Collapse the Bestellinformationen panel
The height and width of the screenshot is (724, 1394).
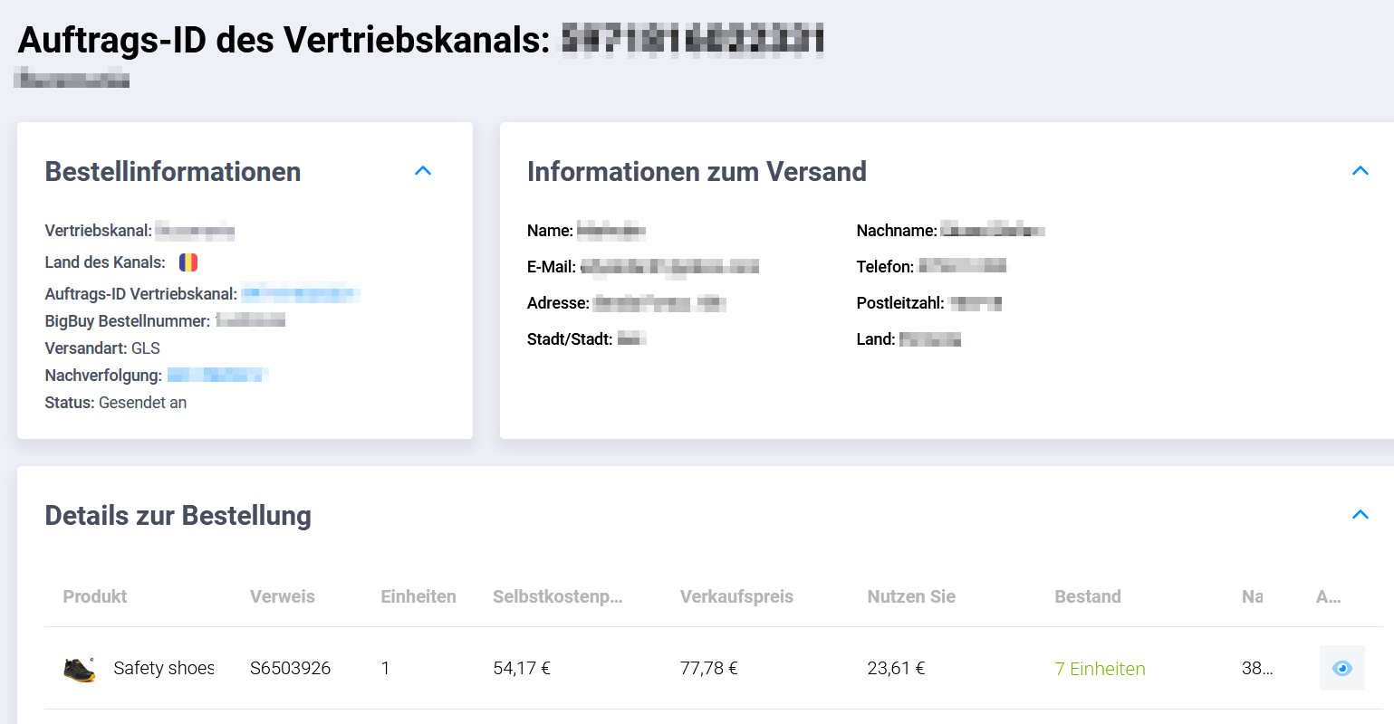tap(423, 171)
